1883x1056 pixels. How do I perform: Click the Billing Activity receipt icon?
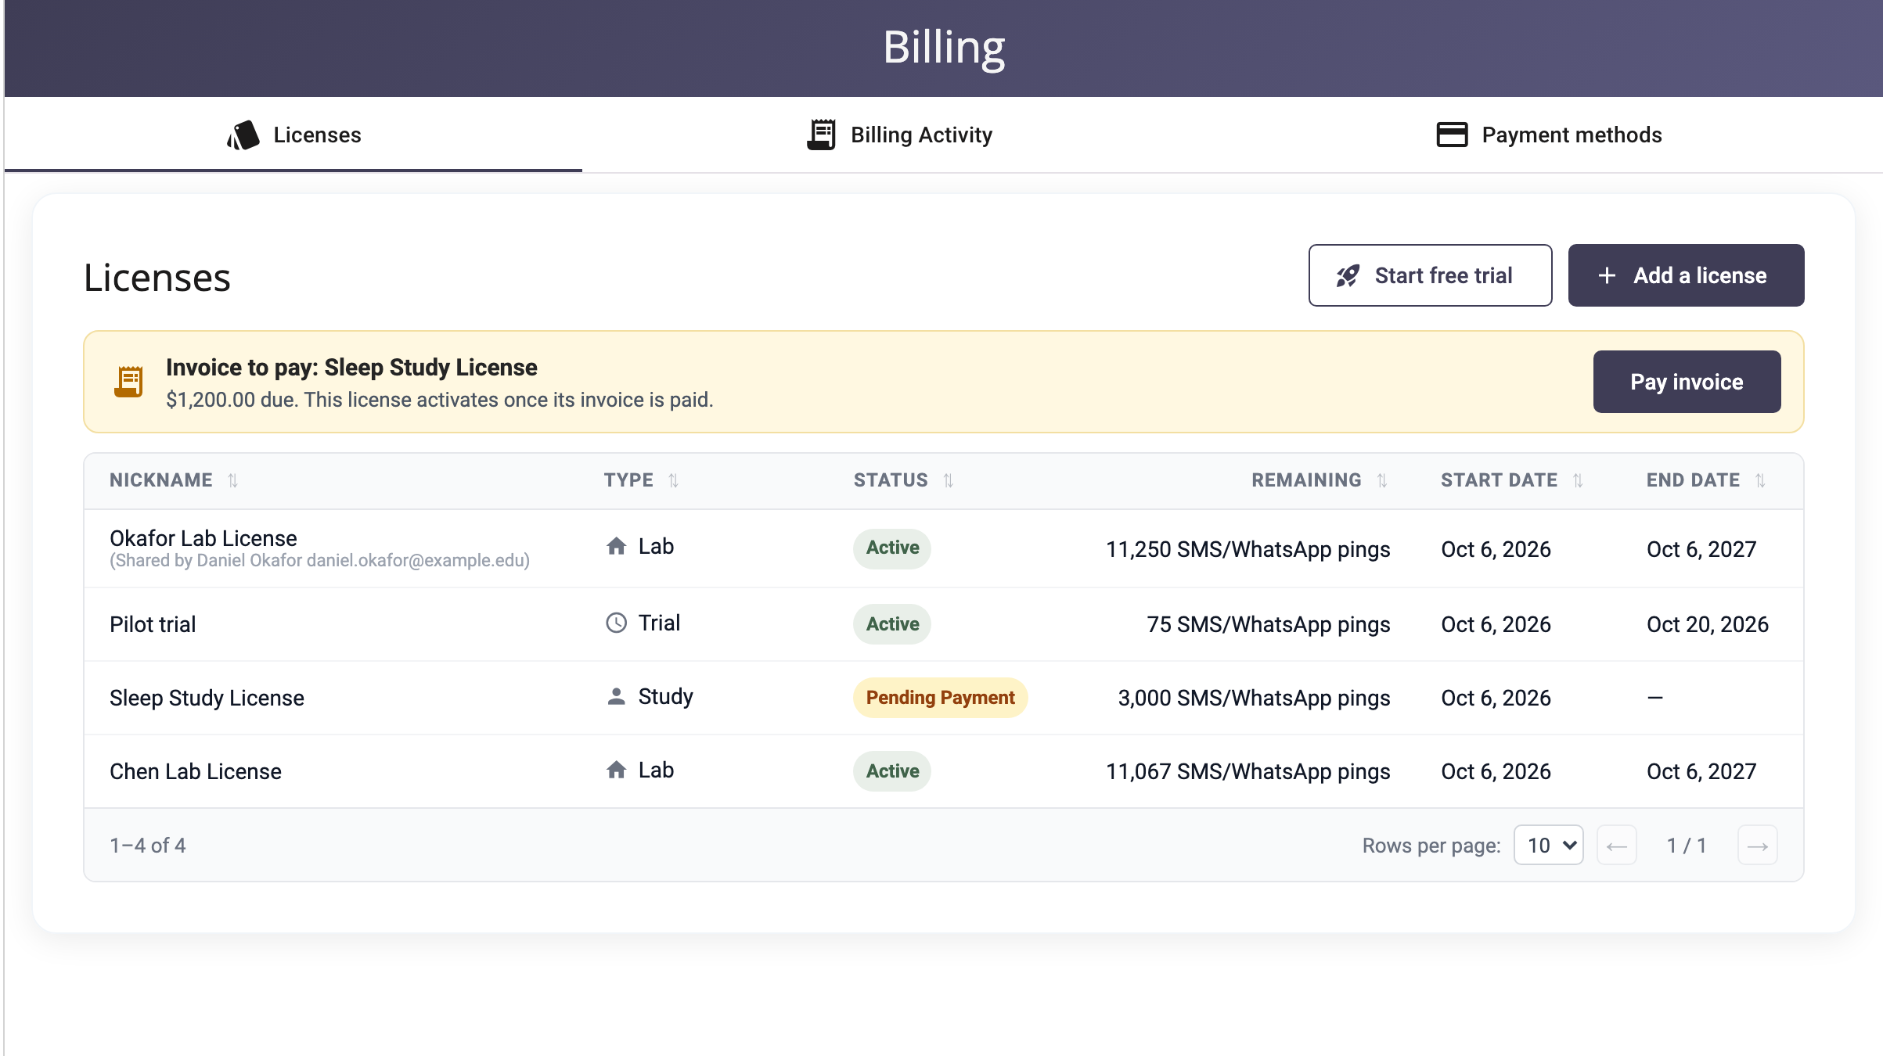pyautogui.click(x=821, y=135)
